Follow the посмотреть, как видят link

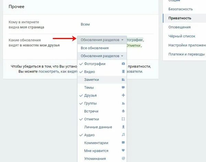click(58, 72)
